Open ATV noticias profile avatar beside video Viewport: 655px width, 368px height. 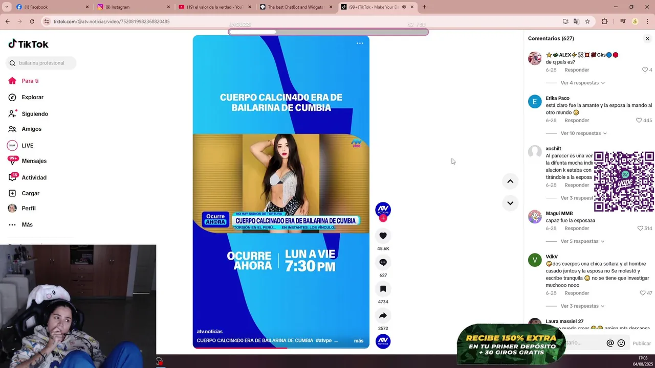pos(383,209)
